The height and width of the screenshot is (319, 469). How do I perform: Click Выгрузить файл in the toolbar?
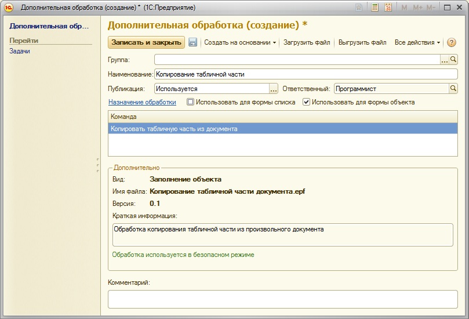362,42
